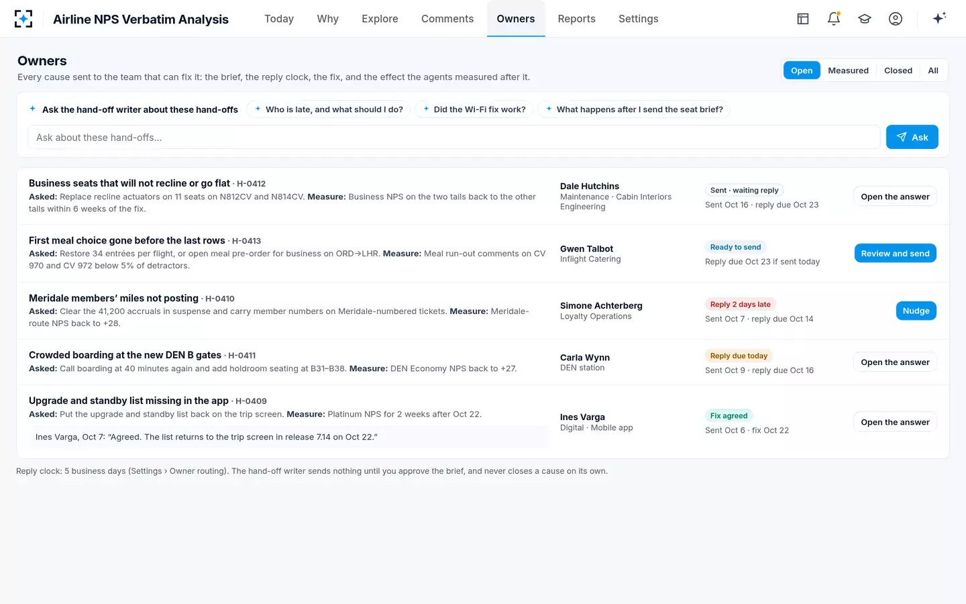Open the Why tab

tap(327, 19)
